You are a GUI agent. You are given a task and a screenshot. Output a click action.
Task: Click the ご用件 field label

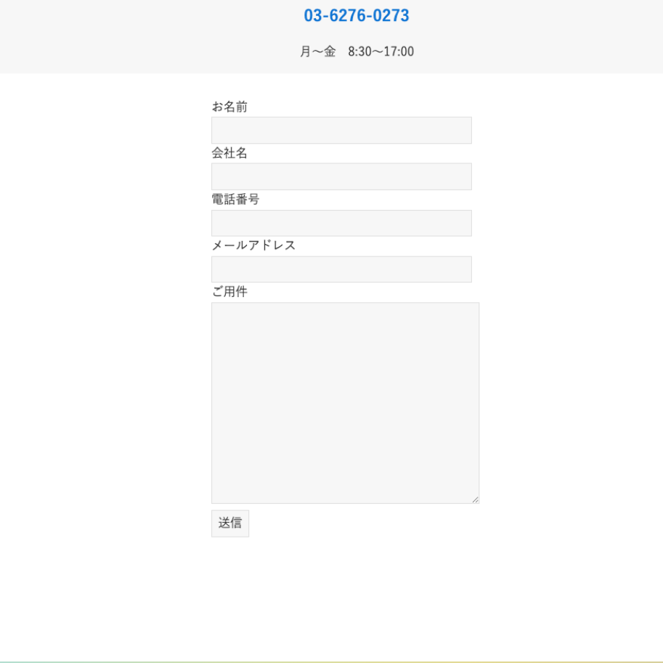click(x=229, y=292)
